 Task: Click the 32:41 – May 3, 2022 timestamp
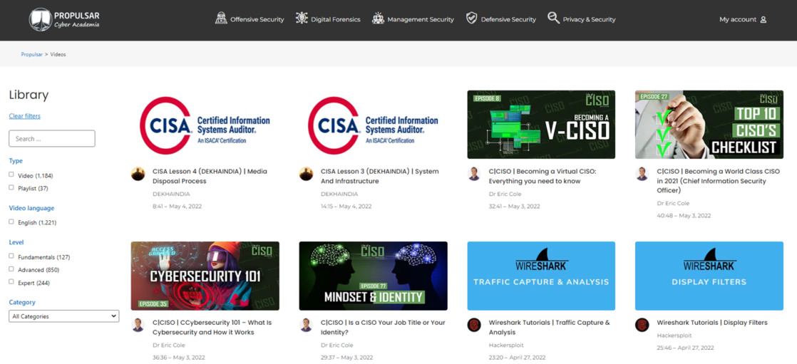[x=515, y=207]
